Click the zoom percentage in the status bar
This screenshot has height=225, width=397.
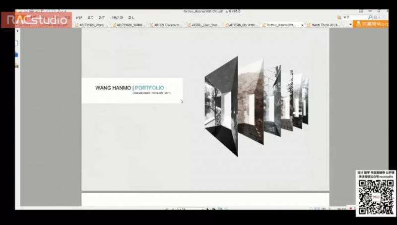(341, 209)
